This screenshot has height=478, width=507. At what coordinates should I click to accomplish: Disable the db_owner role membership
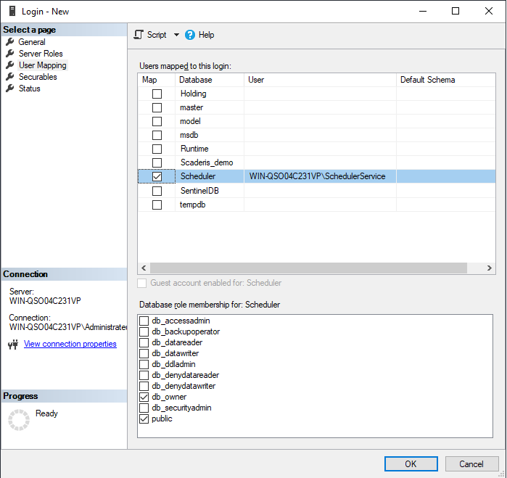pyautogui.click(x=144, y=397)
